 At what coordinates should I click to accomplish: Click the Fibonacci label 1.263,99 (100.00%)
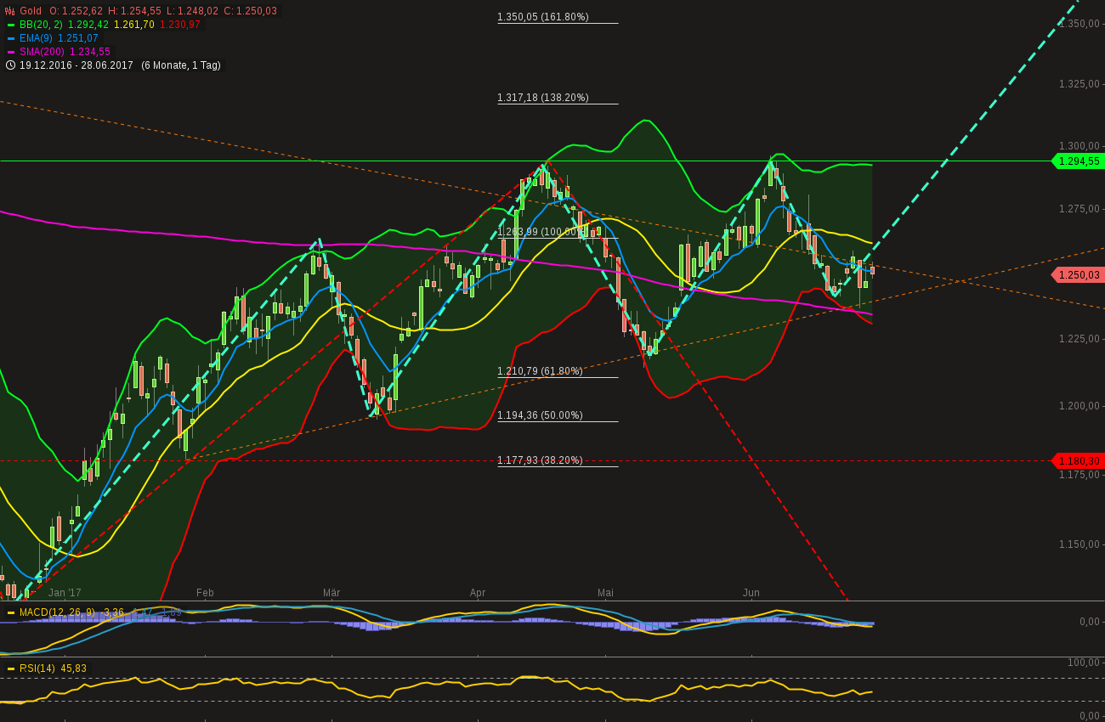543,231
